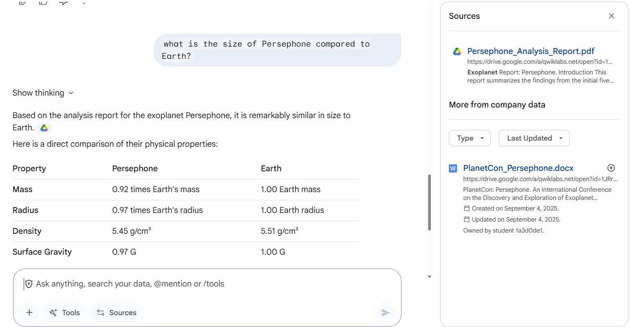Click the Sources panel heading
This screenshot has height=327, width=630.
[464, 16]
